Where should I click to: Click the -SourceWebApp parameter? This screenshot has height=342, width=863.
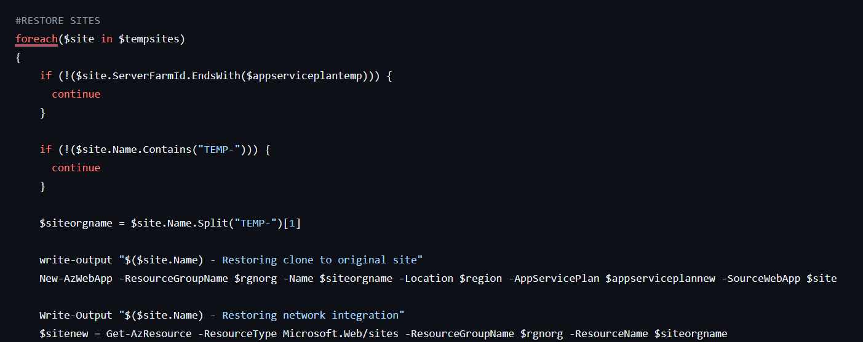click(761, 278)
